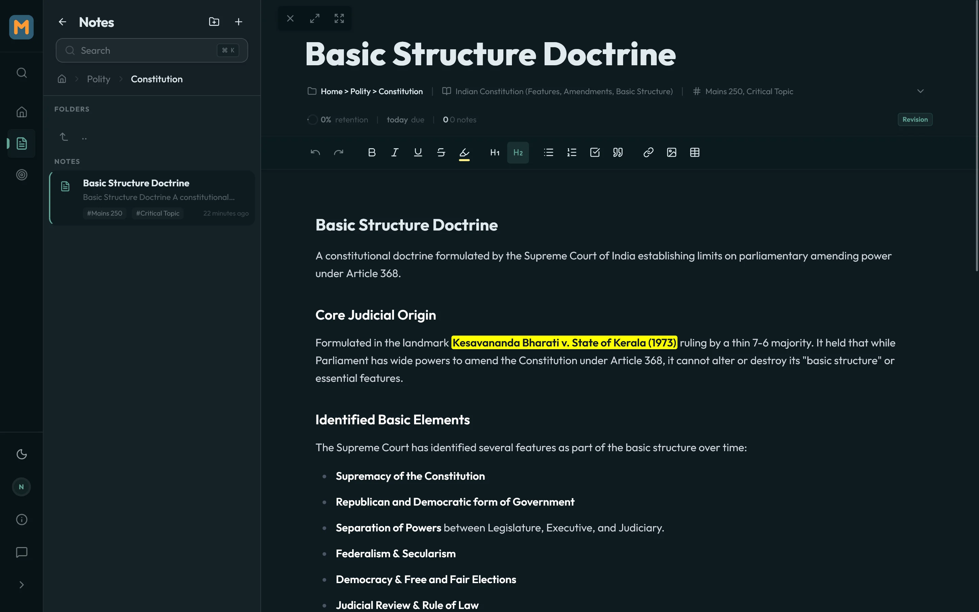Insert a hyperlink

point(649,153)
